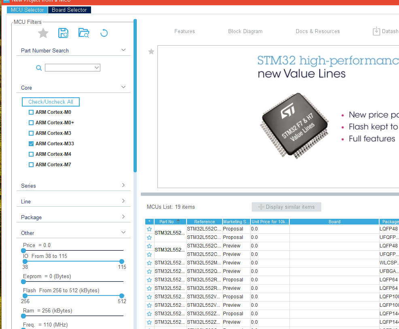This screenshot has width=399, height=329.
Task: Show favorite MCUs star icon in filters
Action: (x=43, y=33)
